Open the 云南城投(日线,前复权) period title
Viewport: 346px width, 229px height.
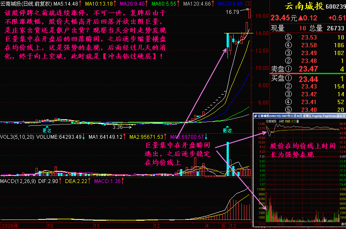(x=25, y=4)
